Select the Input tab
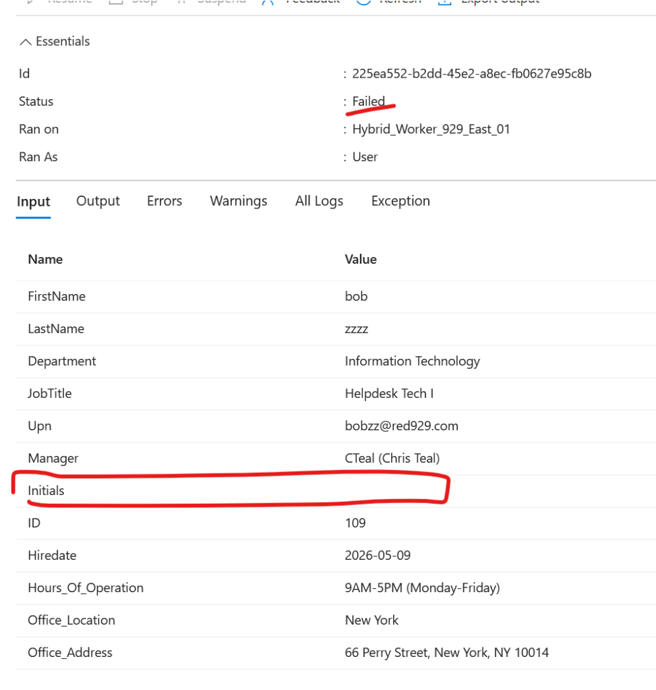The image size is (656, 690). tap(34, 201)
